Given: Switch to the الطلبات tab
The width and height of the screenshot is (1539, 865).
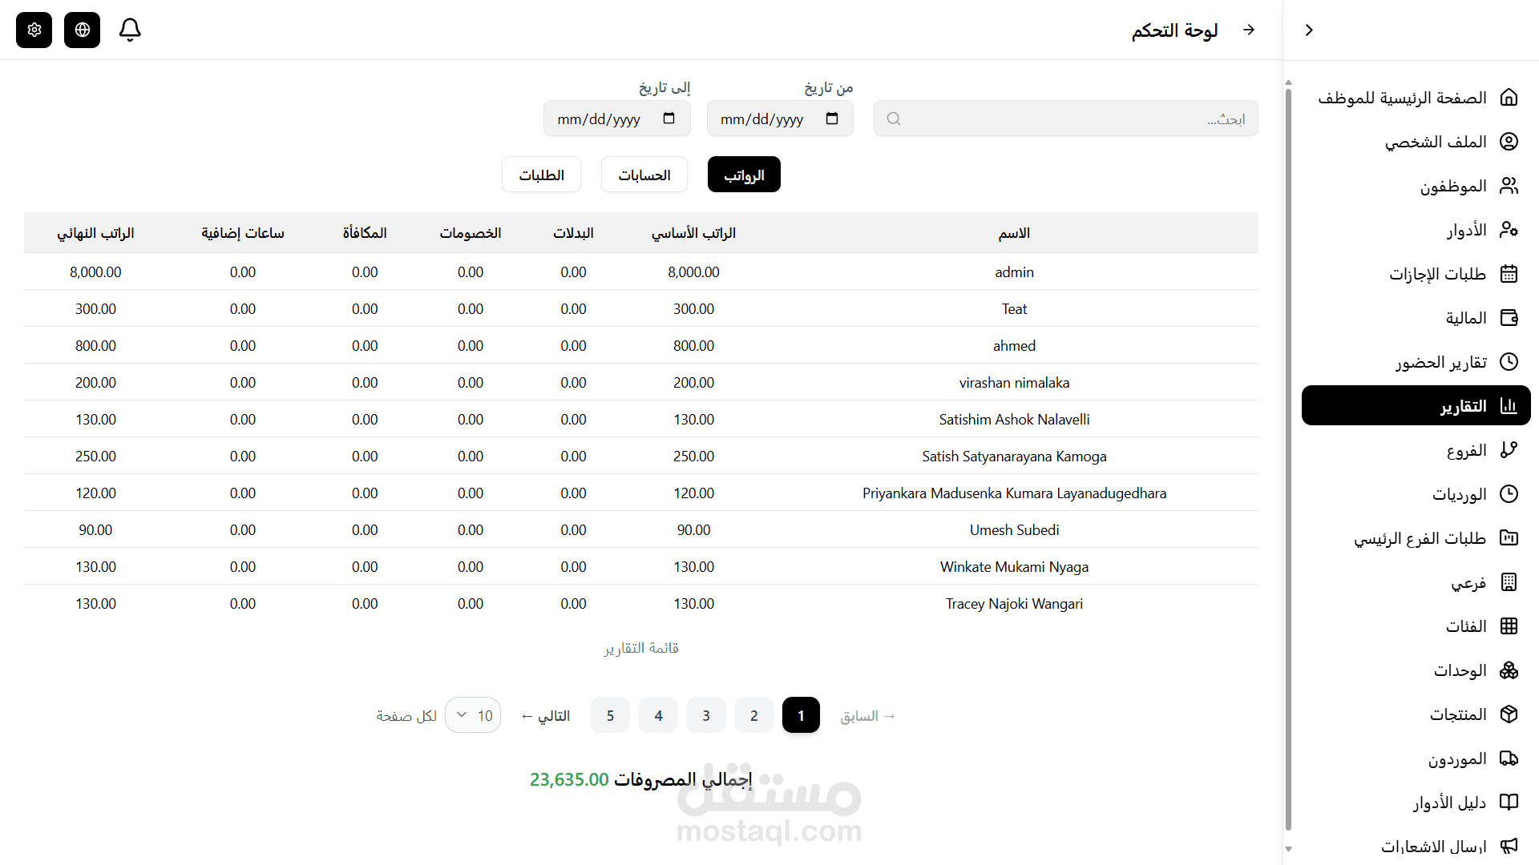Looking at the screenshot, I should (x=541, y=175).
